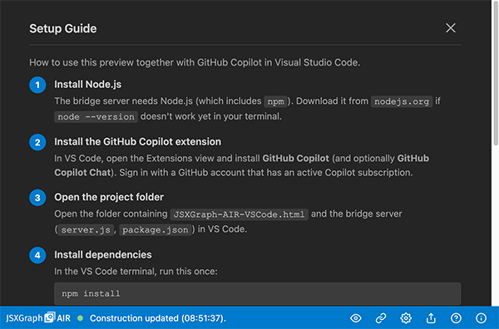Click the link icon in bottom bar
This screenshot has height=329, width=499.
coord(381,318)
